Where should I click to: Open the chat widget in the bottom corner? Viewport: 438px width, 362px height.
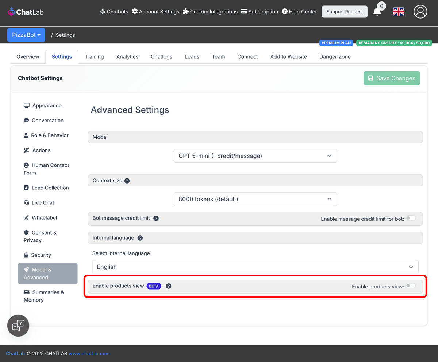(x=18, y=325)
